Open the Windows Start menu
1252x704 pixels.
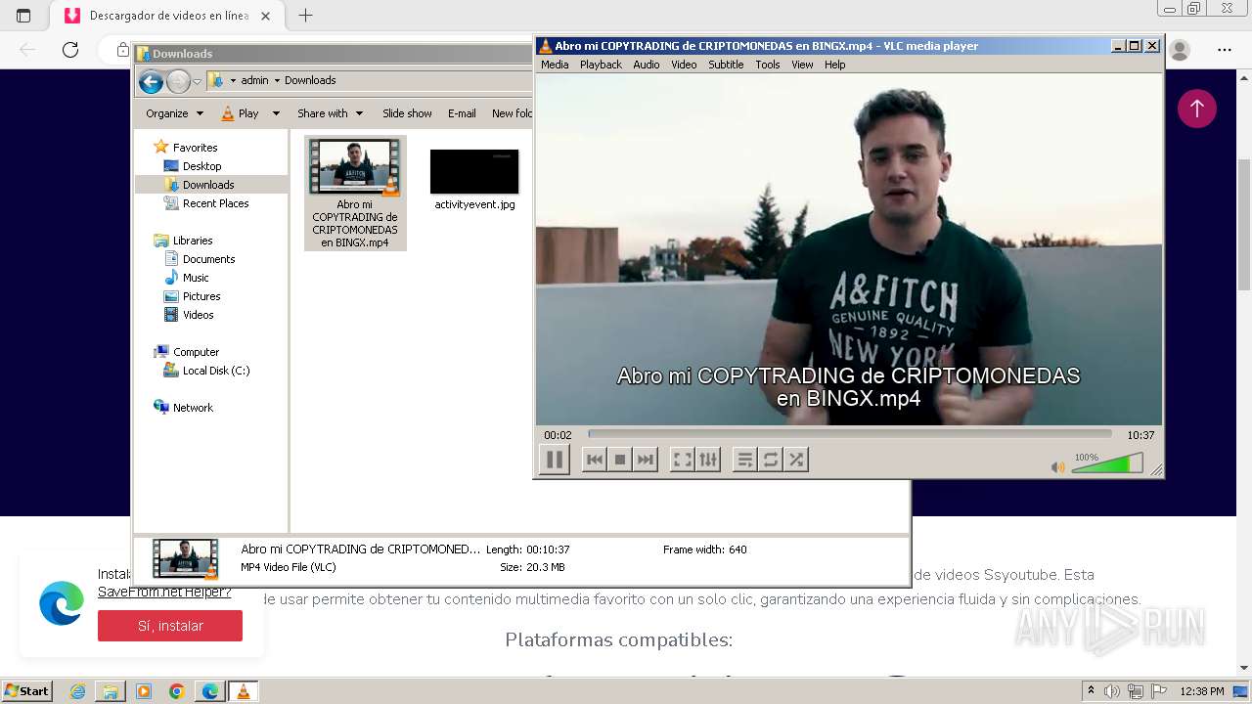[x=27, y=691]
